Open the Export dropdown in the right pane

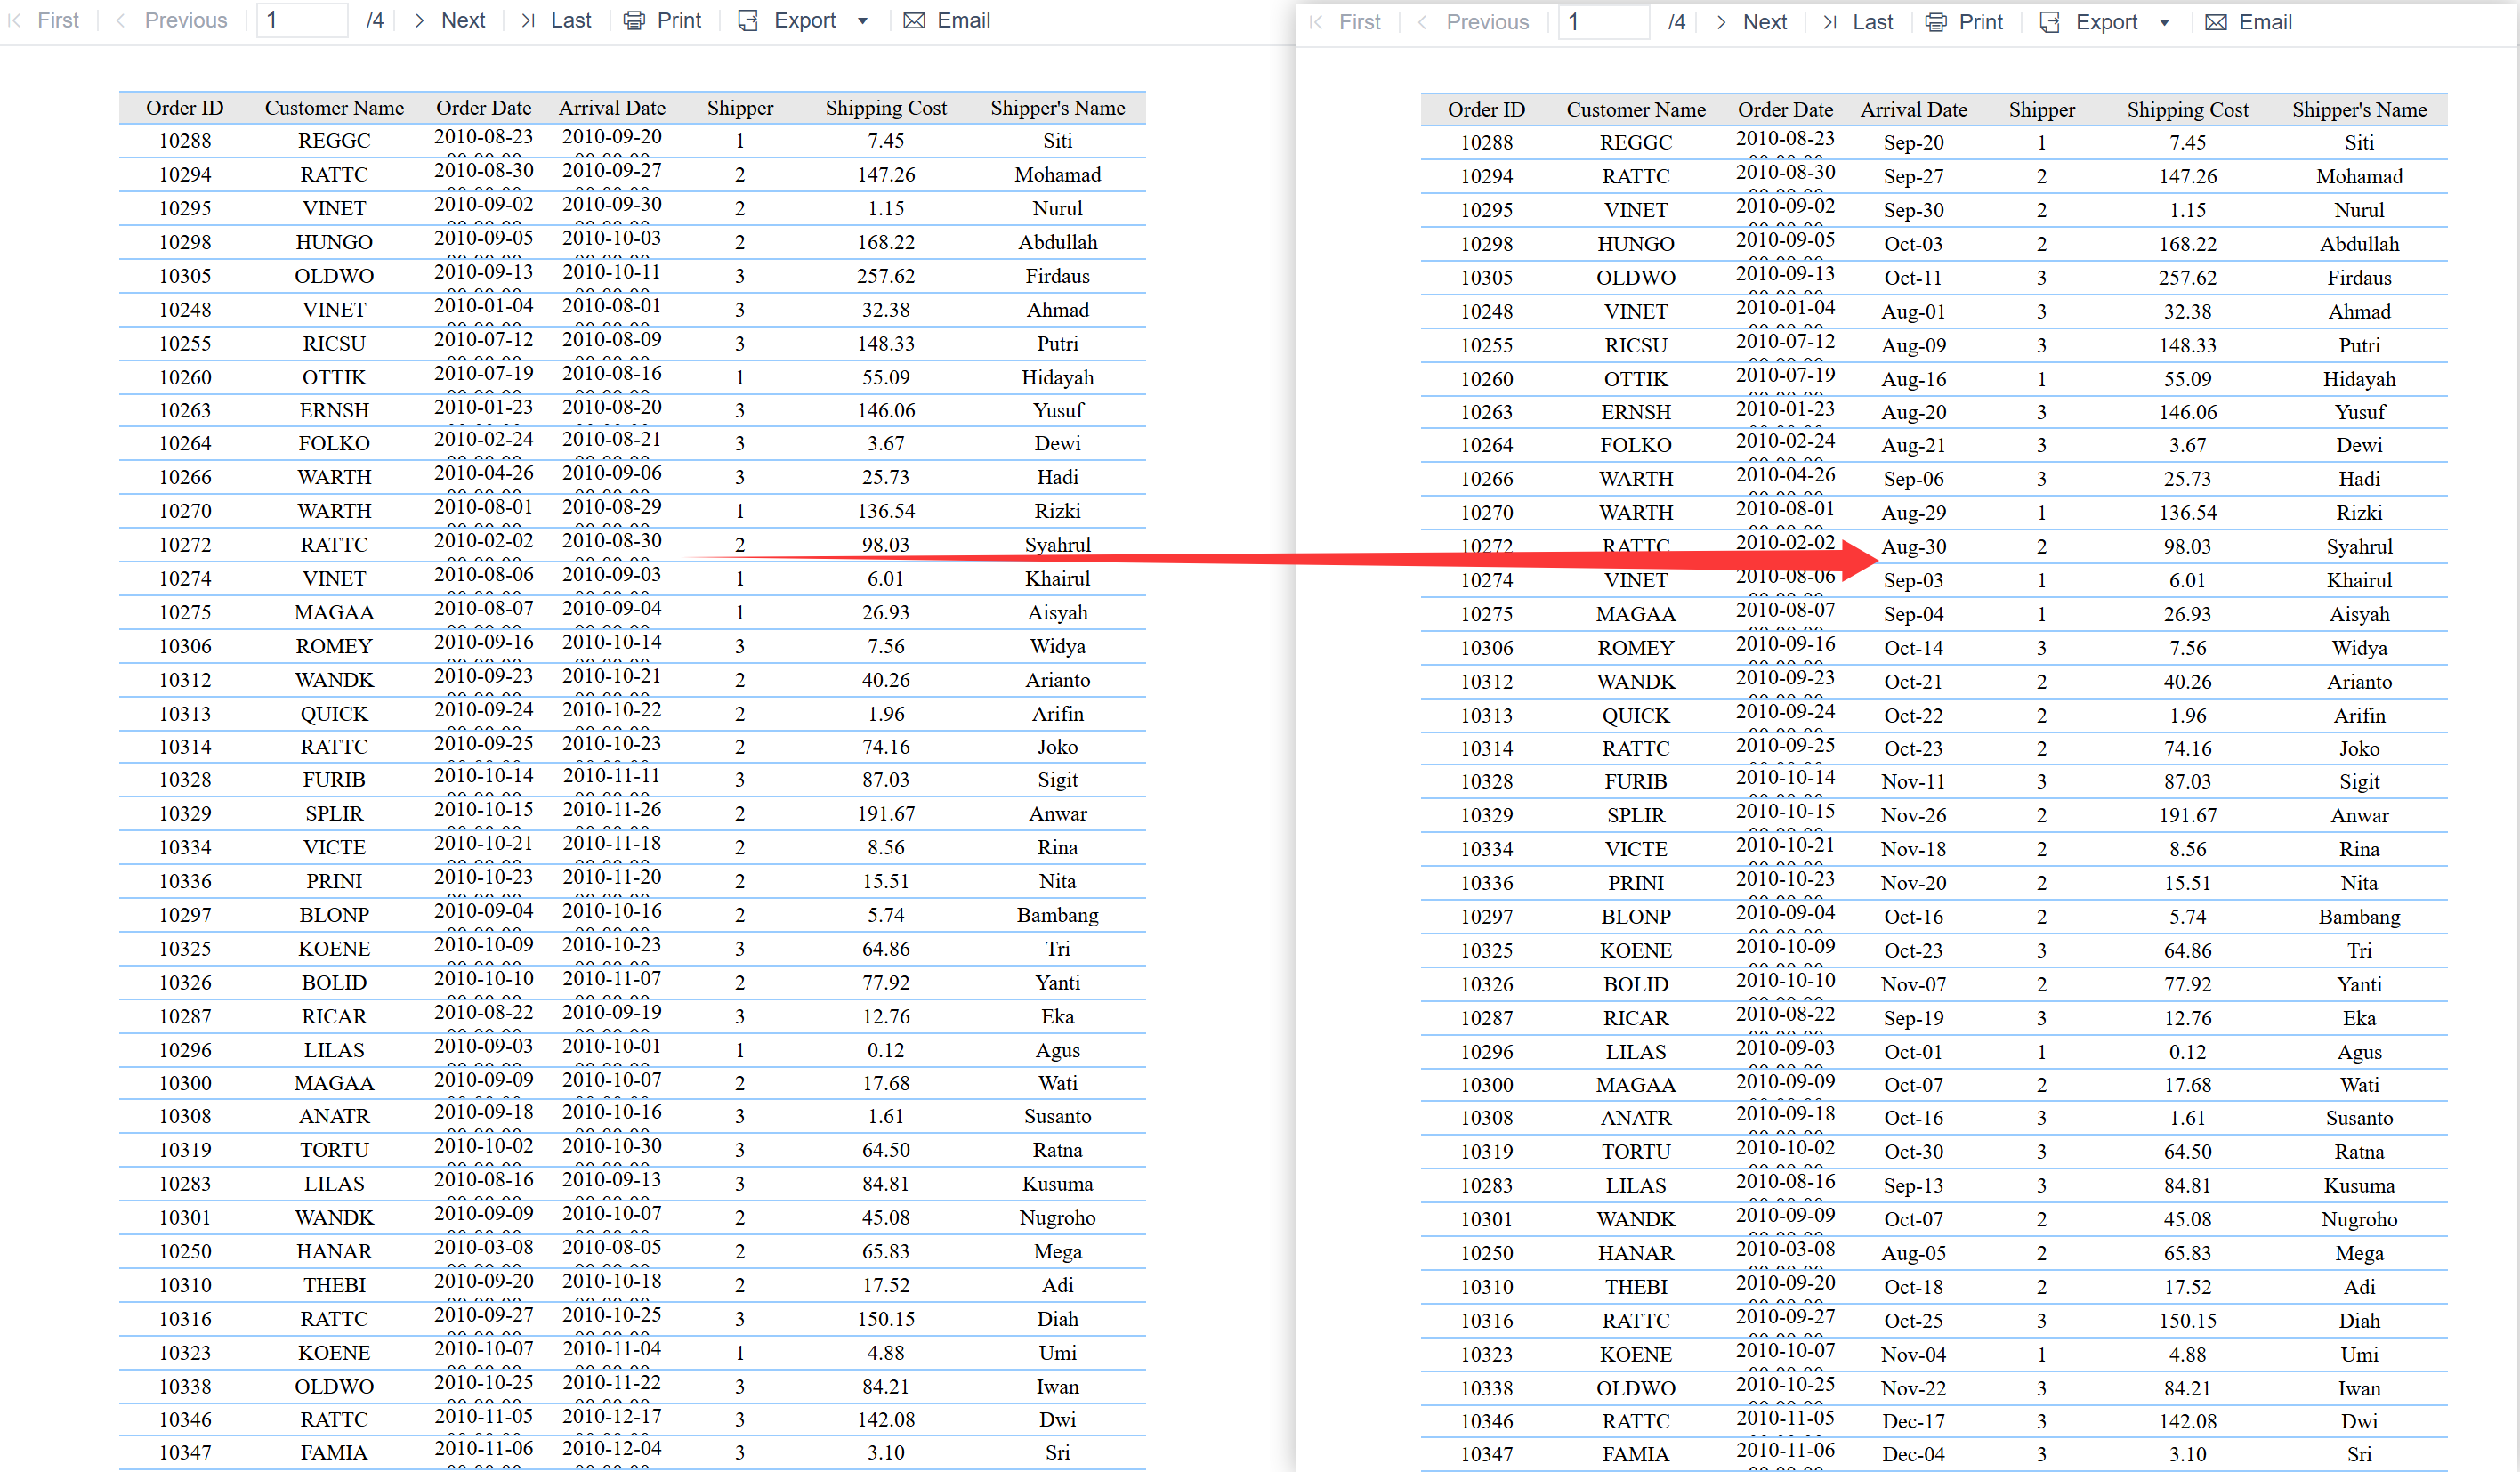2166,22
